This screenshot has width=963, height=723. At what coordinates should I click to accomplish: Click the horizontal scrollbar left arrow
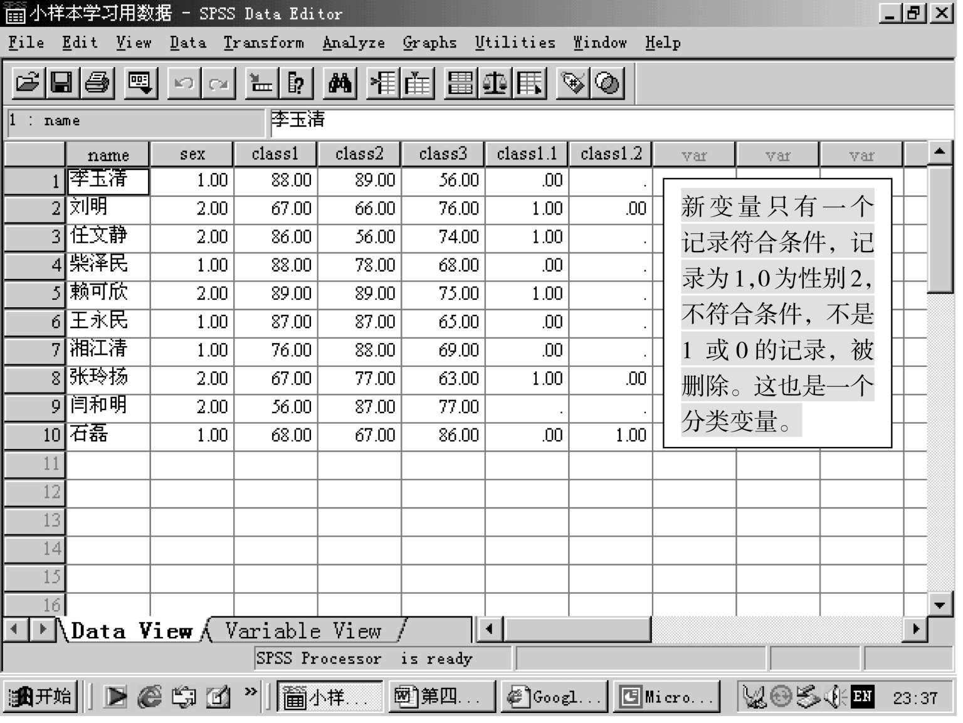coord(490,629)
